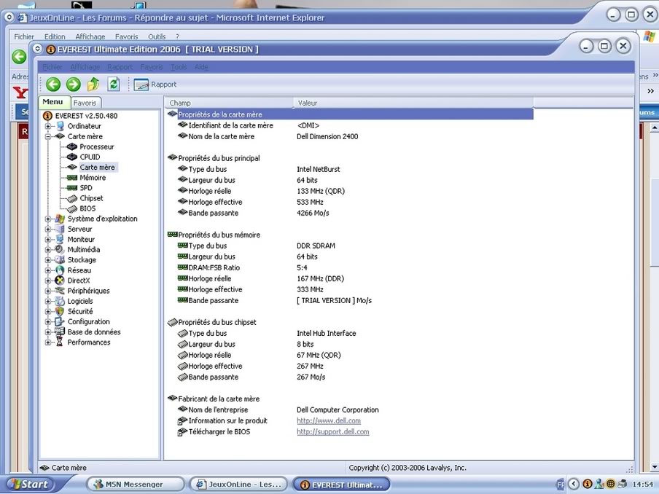Select the SPD memory module icon

tap(72, 188)
